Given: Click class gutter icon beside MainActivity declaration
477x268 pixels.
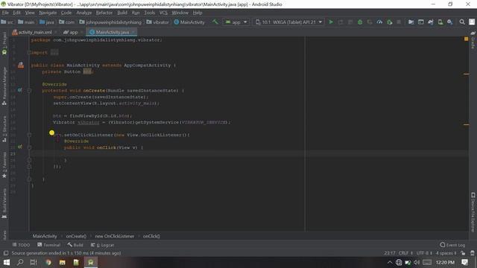Looking at the screenshot, I should click(21, 65).
